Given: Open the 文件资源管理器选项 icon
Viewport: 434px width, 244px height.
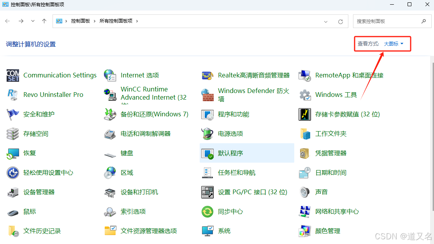Looking at the screenshot, I should pos(110,231).
